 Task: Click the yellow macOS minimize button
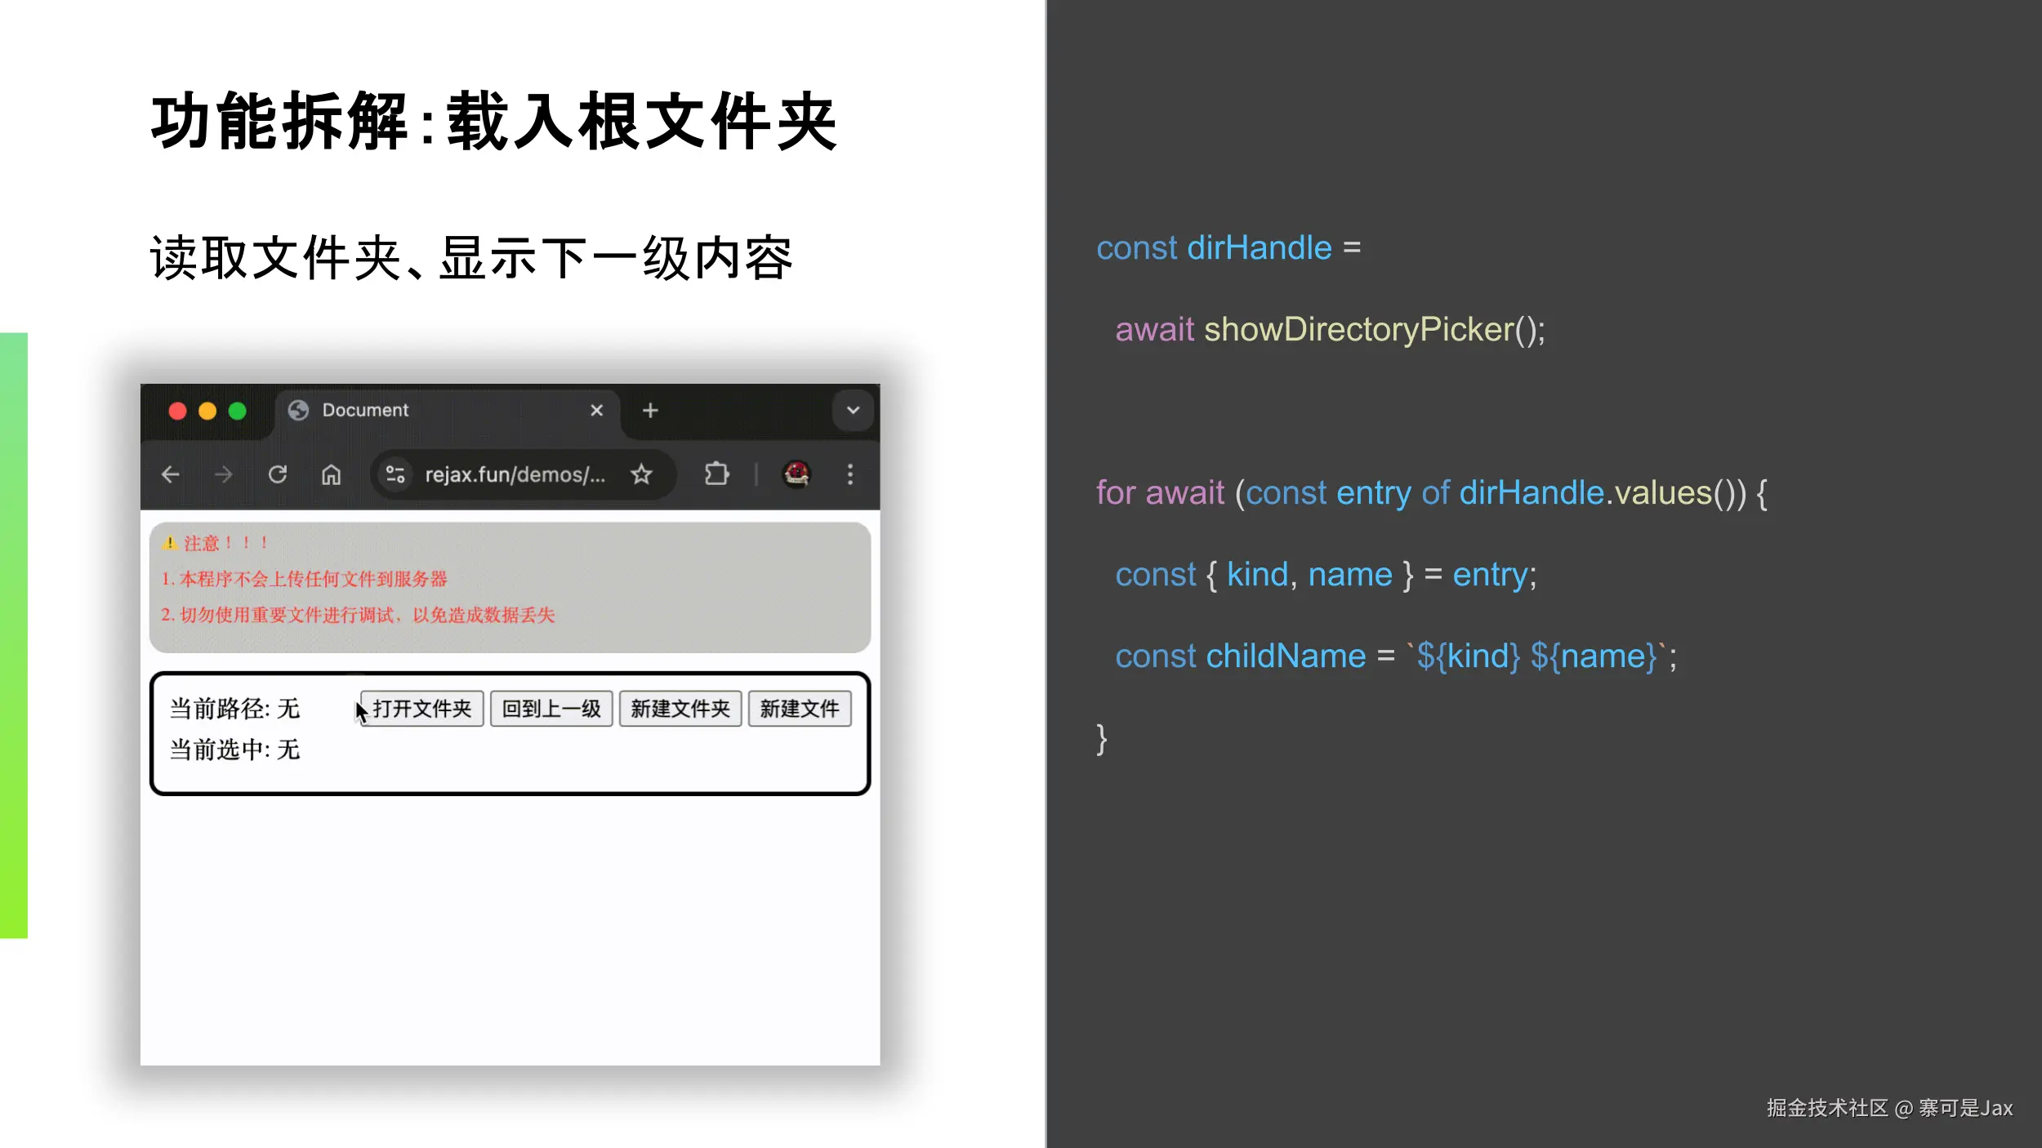tap(207, 411)
